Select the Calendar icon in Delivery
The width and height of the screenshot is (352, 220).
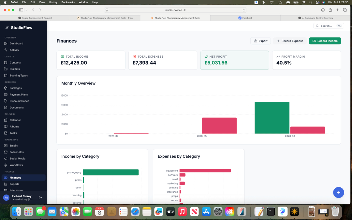pyautogui.click(x=6, y=120)
